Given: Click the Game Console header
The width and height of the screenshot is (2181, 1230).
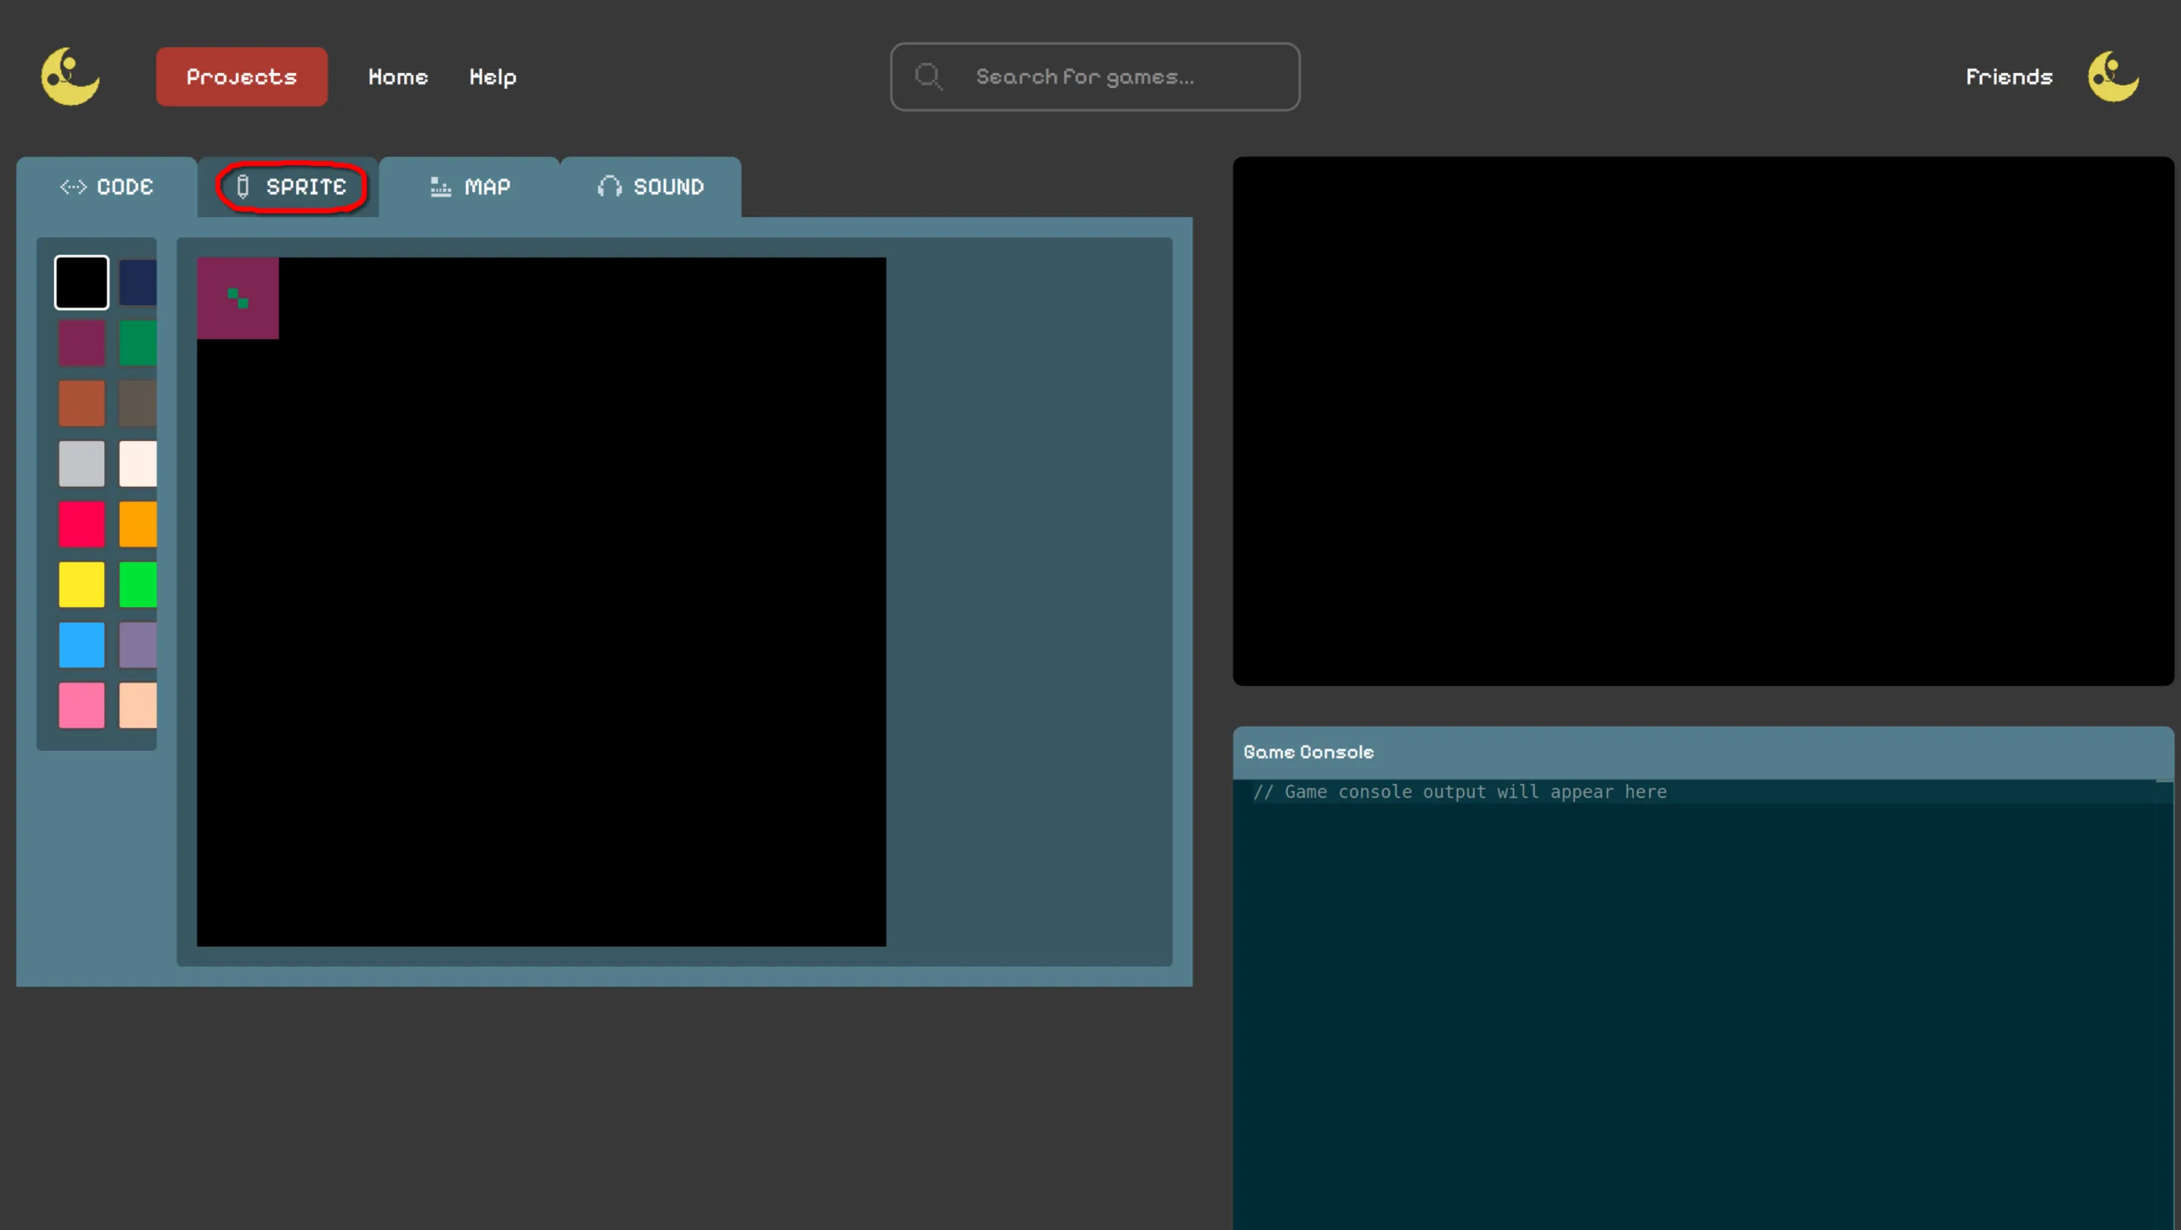Looking at the screenshot, I should coord(1703,752).
